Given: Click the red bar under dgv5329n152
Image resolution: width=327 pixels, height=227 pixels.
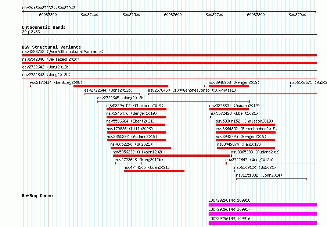Looking at the screenshot, I should [136, 109].
